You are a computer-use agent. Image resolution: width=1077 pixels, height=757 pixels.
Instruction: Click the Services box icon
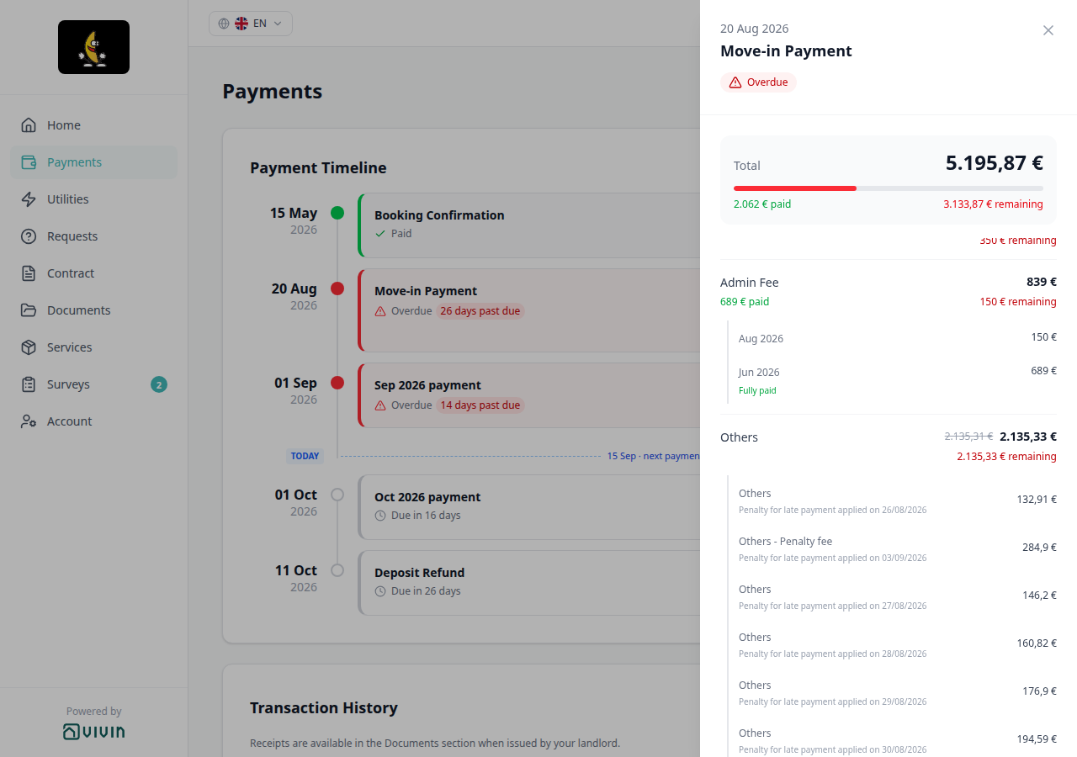tap(29, 347)
